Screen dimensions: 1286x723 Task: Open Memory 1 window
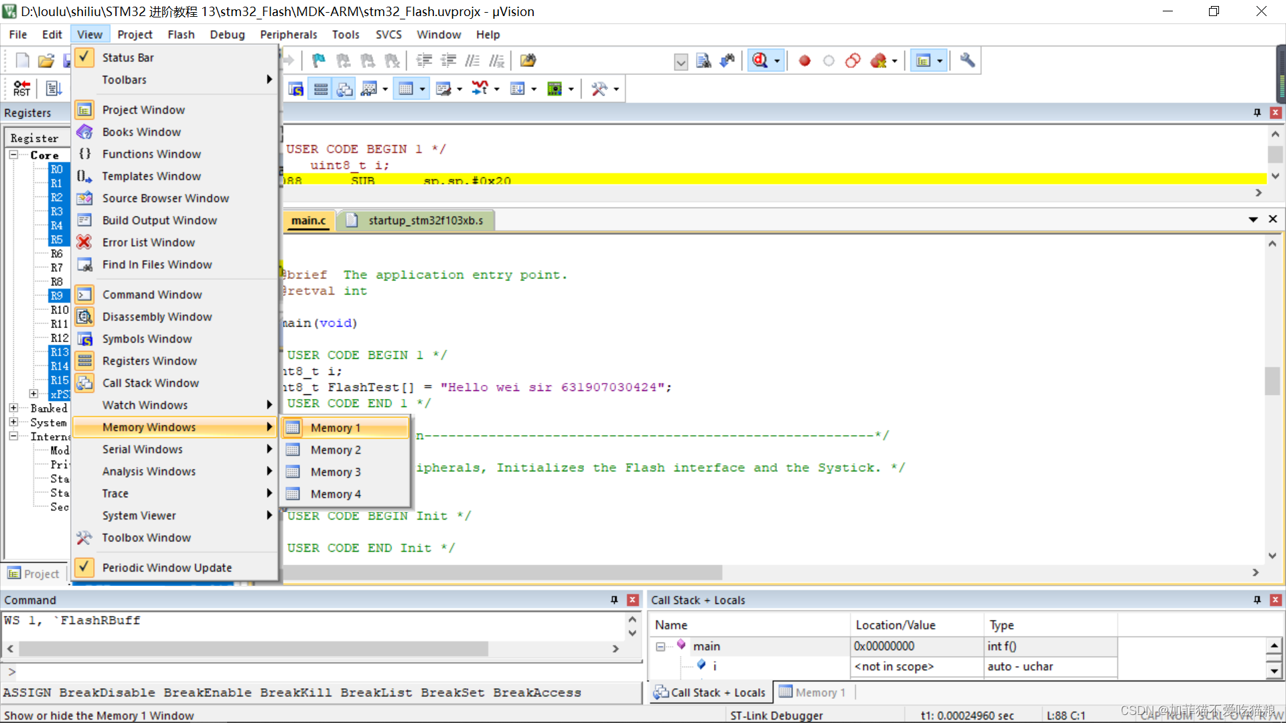coord(335,427)
